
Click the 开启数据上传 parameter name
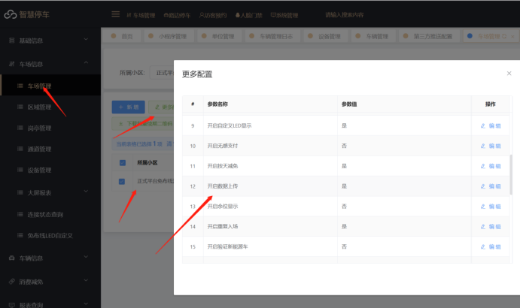[x=223, y=186]
